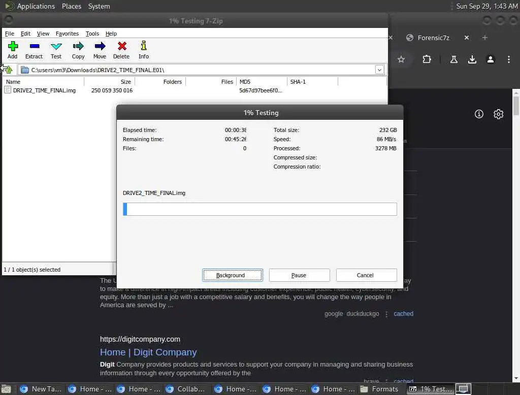Close the Forensic7z browser tab

tap(467, 38)
